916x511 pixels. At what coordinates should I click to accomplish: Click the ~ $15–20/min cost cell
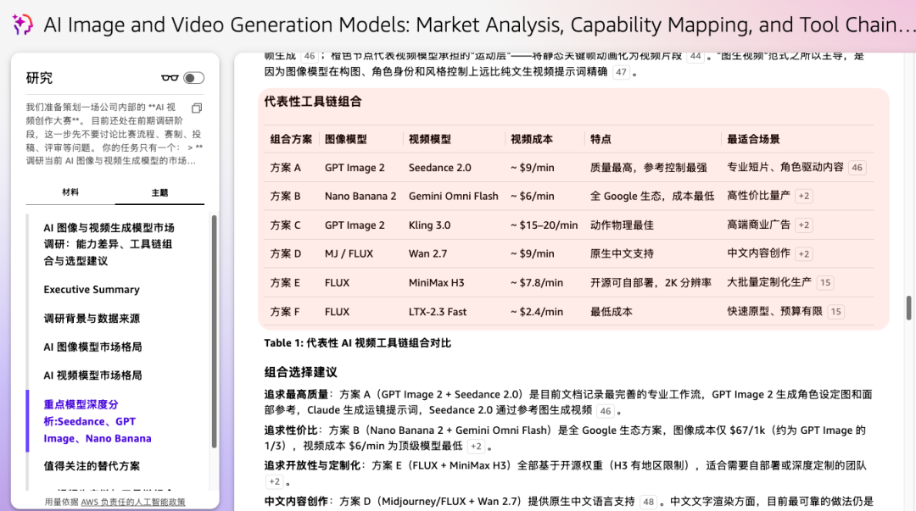(x=544, y=225)
